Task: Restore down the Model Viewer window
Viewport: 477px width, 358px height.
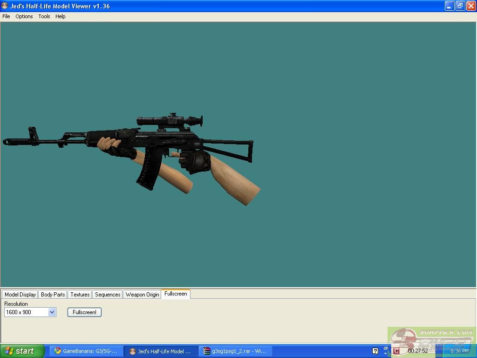Action: [x=460, y=6]
